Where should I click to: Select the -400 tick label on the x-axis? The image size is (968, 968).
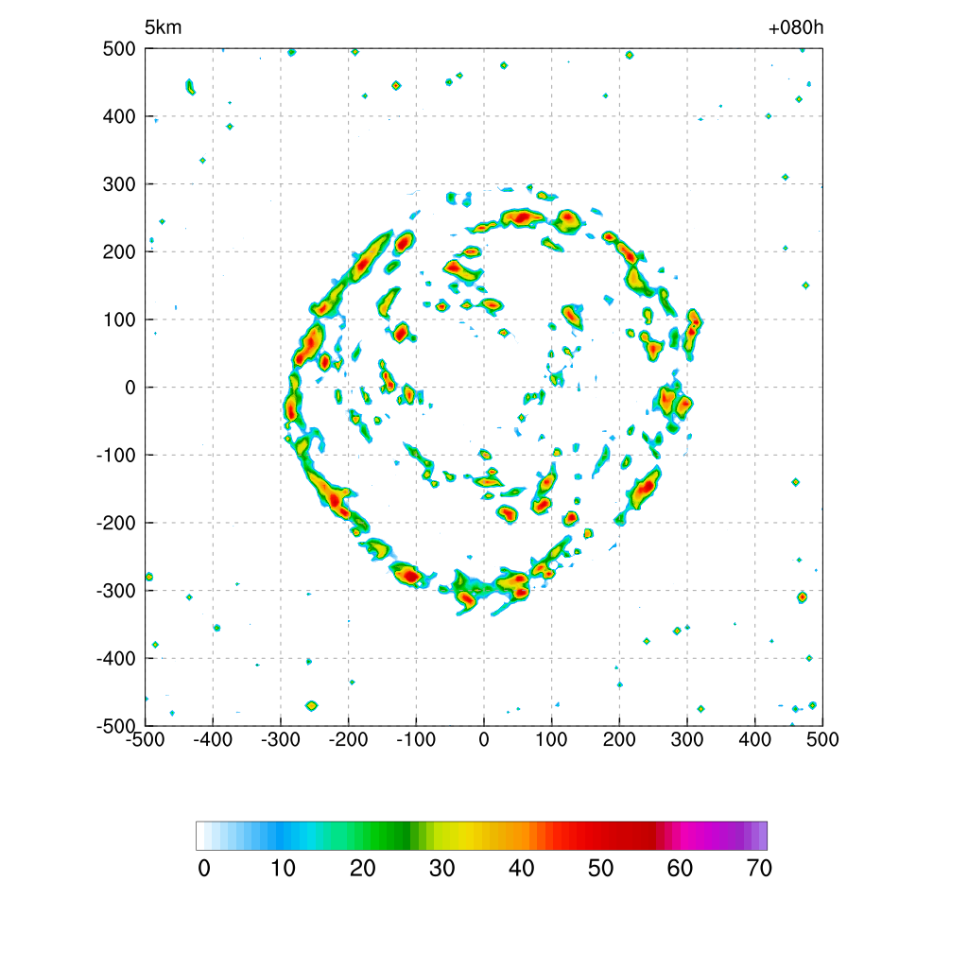click(x=213, y=739)
